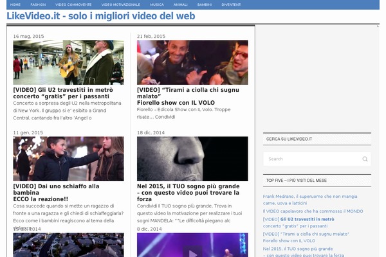Open sidebar link 'Frank Medrano, il superuomo'
Screen dimensions: 386x257
pyautogui.click(x=310, y=200)
